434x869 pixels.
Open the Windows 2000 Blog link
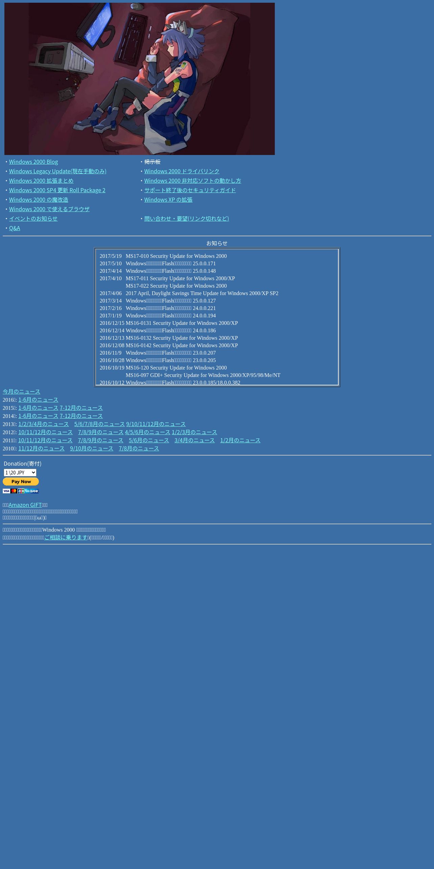33,162
